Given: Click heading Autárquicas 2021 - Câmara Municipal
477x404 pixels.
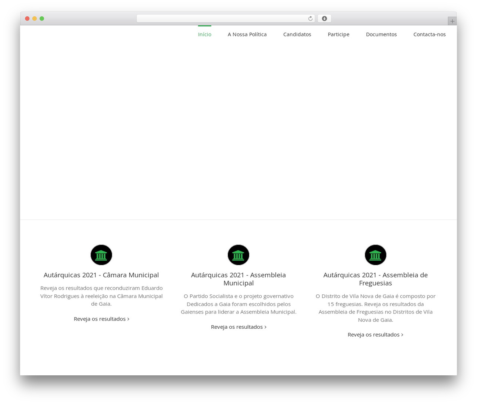Looking at the screenshot, I should [101, 275].
